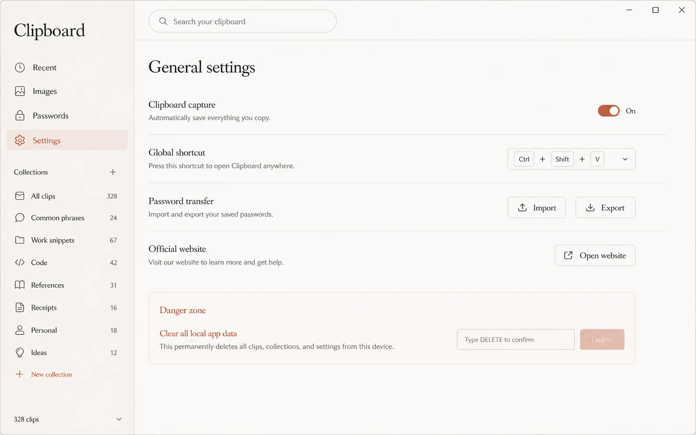696x435 pixels.
Task: Click the open book icon beside References
Action: [x=20, y=285]
